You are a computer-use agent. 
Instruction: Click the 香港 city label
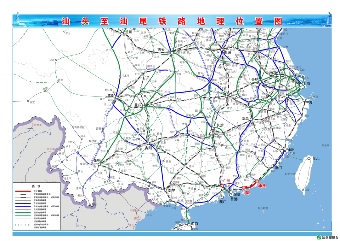[x=234, y=199]
